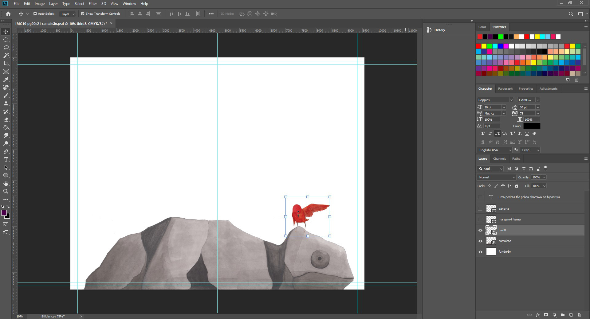Image resolution: width=590 pixels, height=319 pixels.
Task: Select the Zoom tool
Action: tap(6, 191)
